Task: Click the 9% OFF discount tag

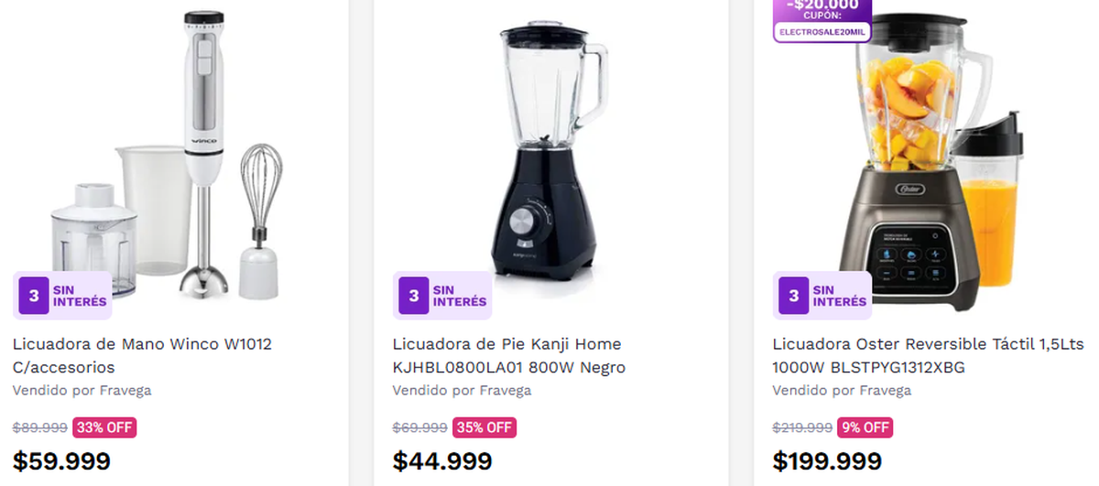Action: (865, 427)
